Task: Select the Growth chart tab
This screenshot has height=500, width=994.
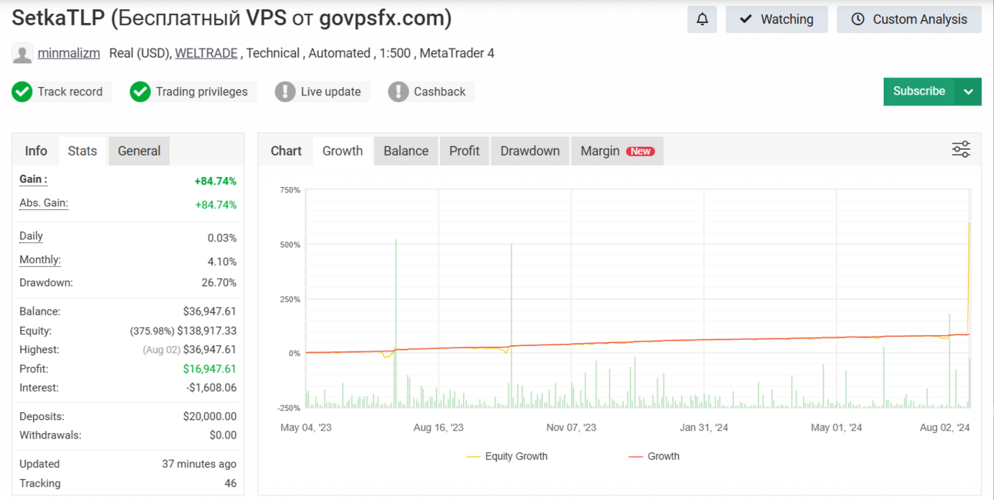Action: click(x=343, y=151)
